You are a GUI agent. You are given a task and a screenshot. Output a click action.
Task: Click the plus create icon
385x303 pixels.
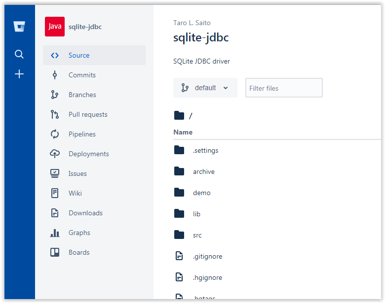19,74
